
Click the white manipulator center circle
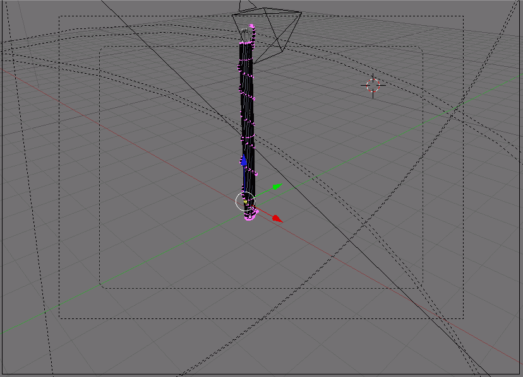[246, 202]
